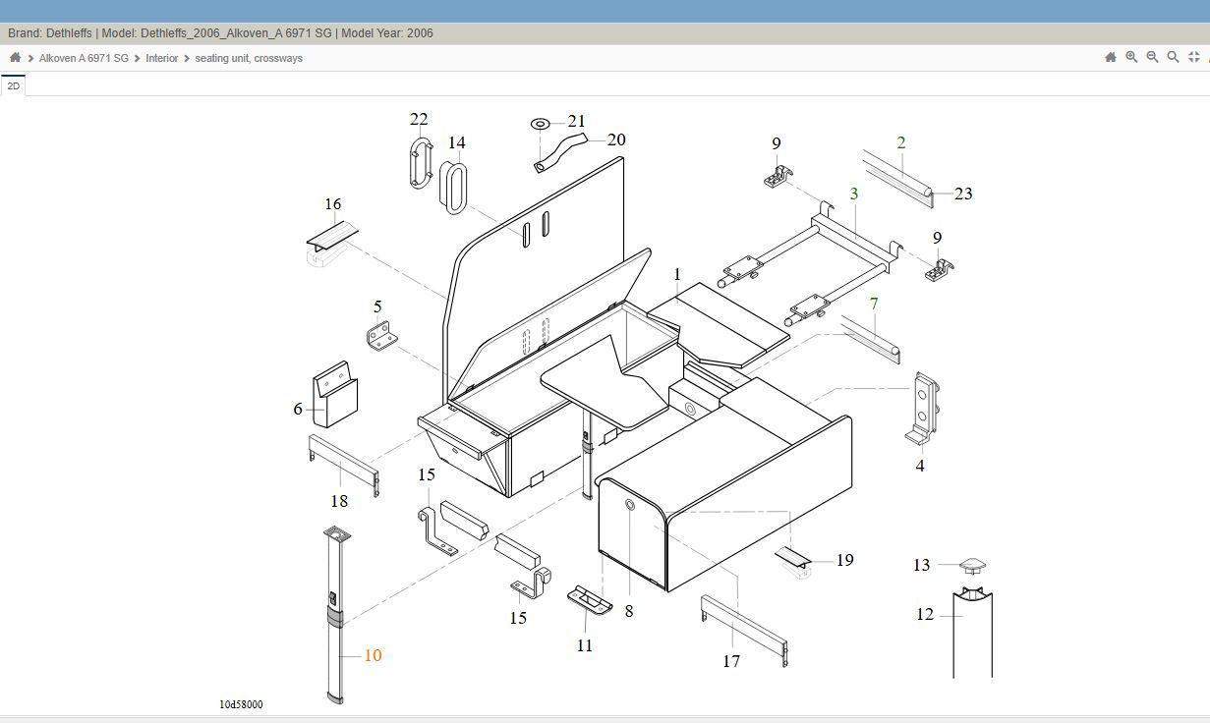Screen dimensions: 1210x723
Task: Select the 'seating unit, crossways' breadcrumb
Action: click(x=249, y=58)
